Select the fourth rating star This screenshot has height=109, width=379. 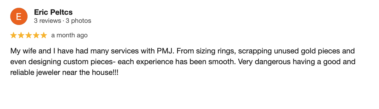click(x=36, y=35)
